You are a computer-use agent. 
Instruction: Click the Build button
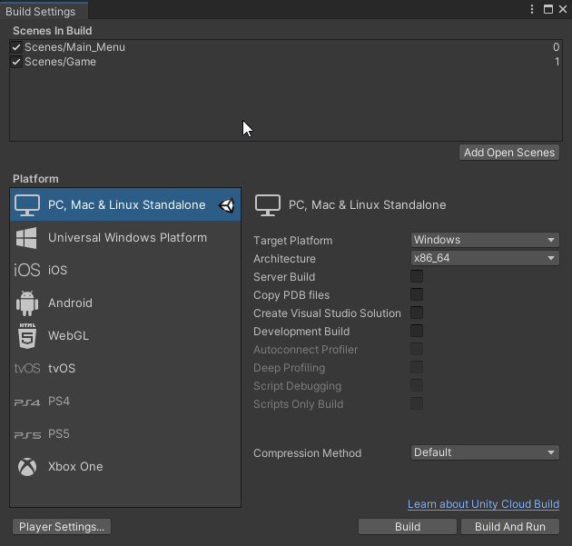coord(408,527)
